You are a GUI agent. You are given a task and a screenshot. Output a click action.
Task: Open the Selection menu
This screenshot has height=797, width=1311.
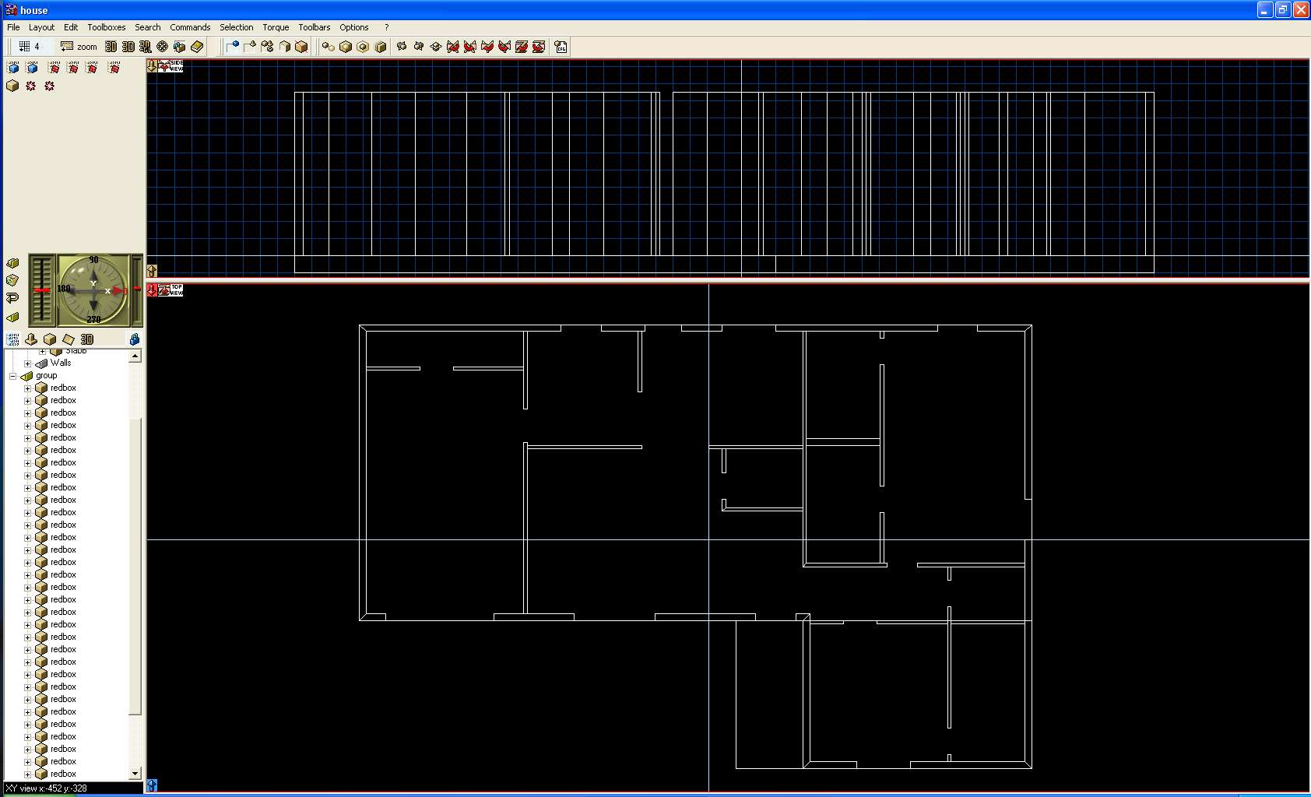coord(236,27)
